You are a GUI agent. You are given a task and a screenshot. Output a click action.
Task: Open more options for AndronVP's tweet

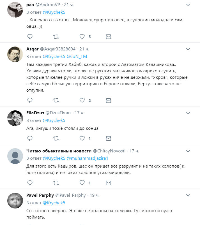pyautogui.click(x=188, y=5)
